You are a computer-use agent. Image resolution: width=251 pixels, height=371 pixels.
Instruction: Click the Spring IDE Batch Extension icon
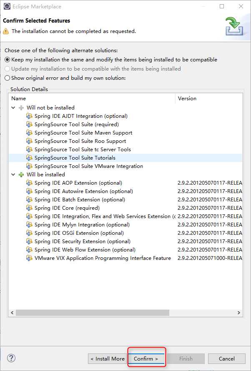point(29,199)
